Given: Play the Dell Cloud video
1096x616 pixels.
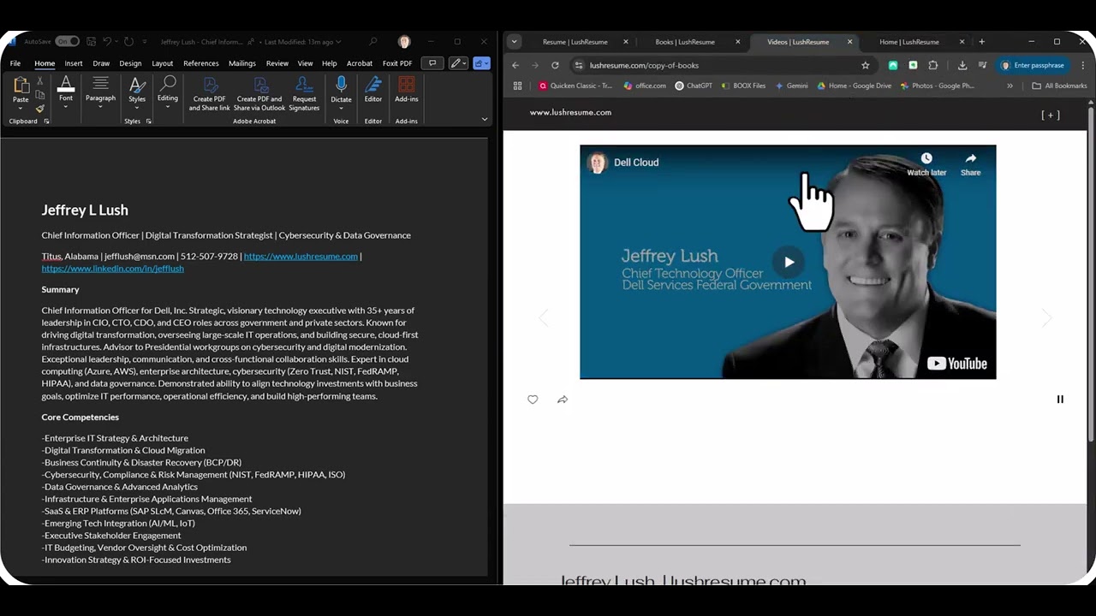Looking at the screenshot, I should 789,262.
